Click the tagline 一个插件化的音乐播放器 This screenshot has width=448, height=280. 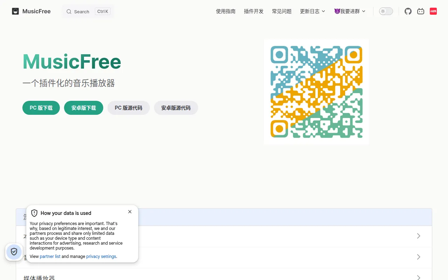[x=69, y=83]
